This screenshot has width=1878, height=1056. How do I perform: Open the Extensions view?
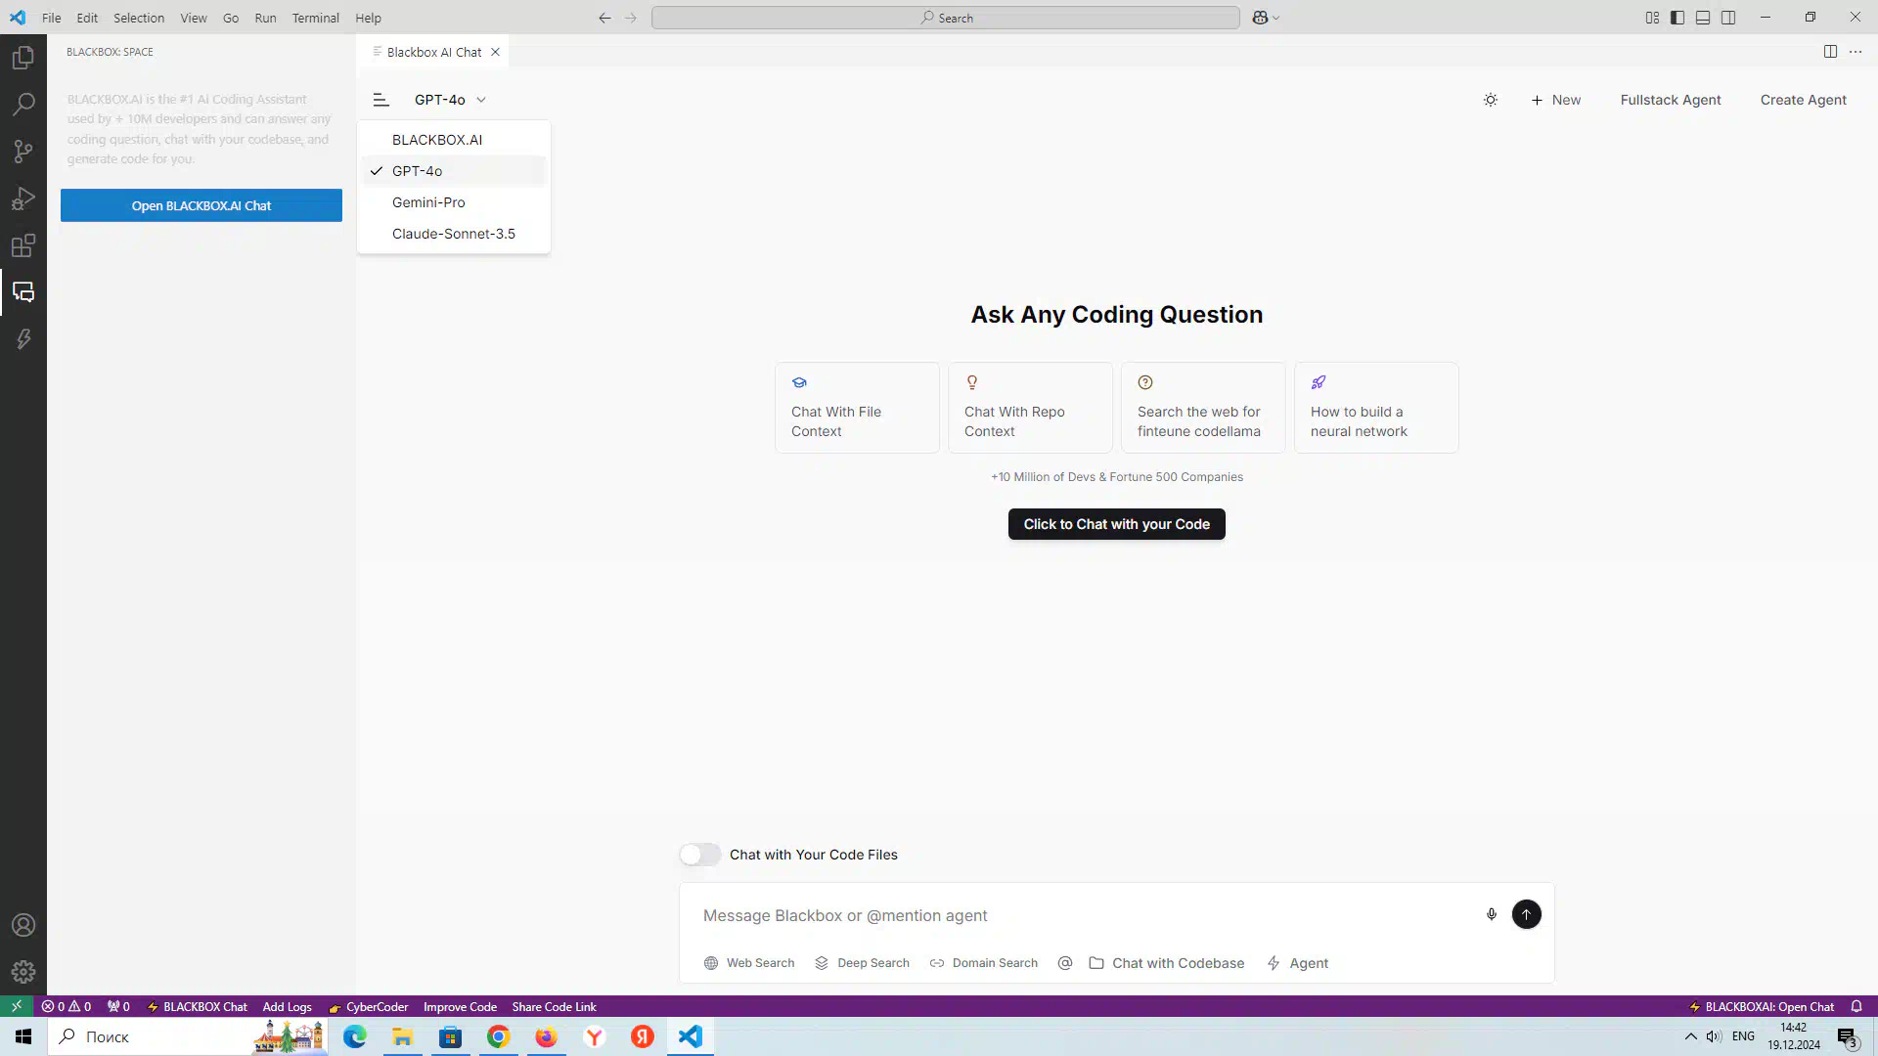(23, 245)
